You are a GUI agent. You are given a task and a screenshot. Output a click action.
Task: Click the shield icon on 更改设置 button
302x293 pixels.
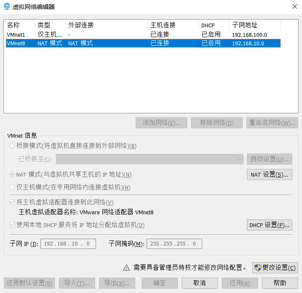point(258,268)
